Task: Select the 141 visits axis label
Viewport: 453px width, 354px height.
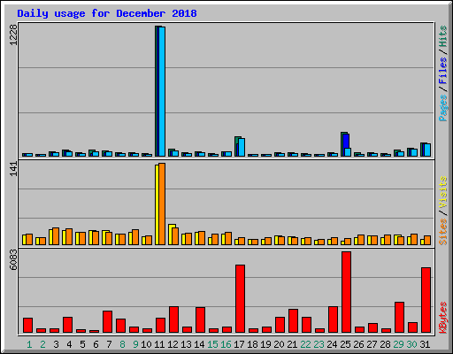Action: 13,169
